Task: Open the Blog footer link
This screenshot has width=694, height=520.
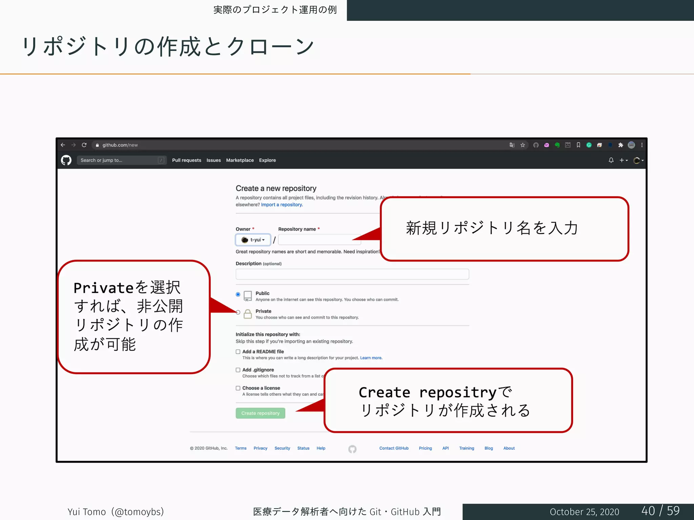Action: click(489, 448)
